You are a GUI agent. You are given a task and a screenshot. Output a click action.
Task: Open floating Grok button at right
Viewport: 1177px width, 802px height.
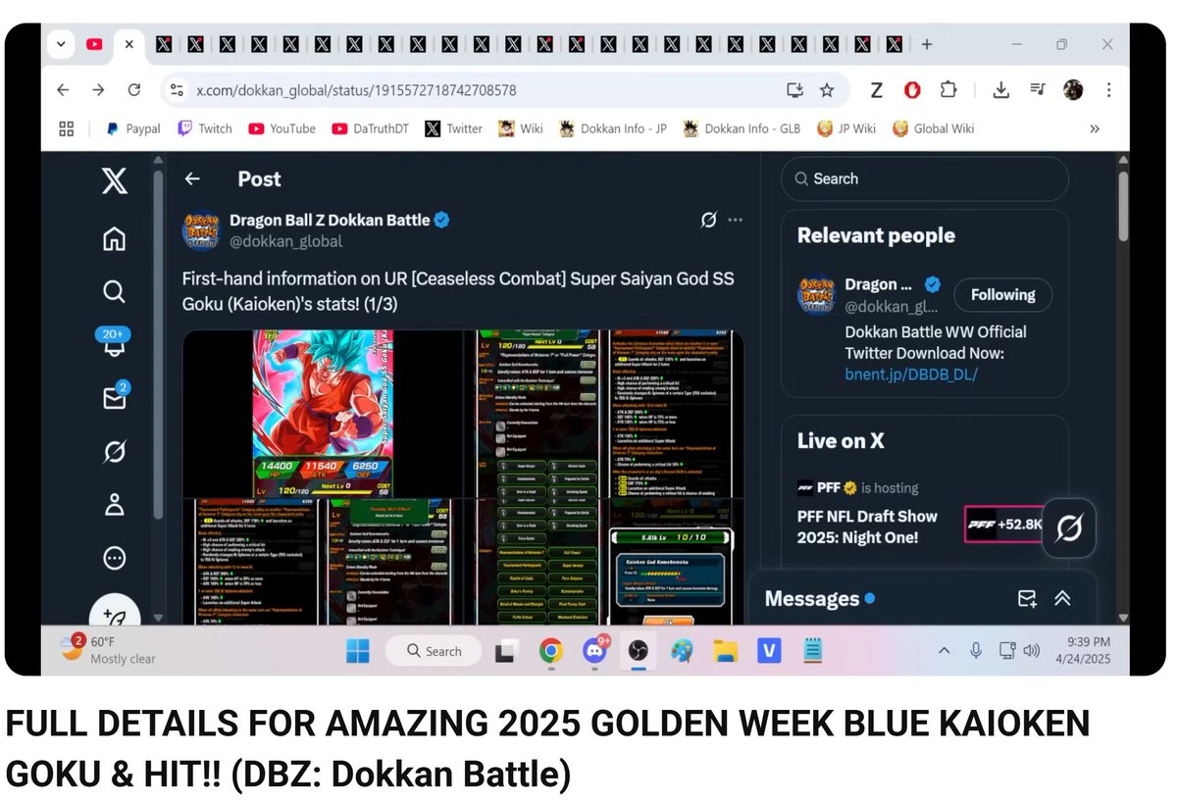(1069, 528)
